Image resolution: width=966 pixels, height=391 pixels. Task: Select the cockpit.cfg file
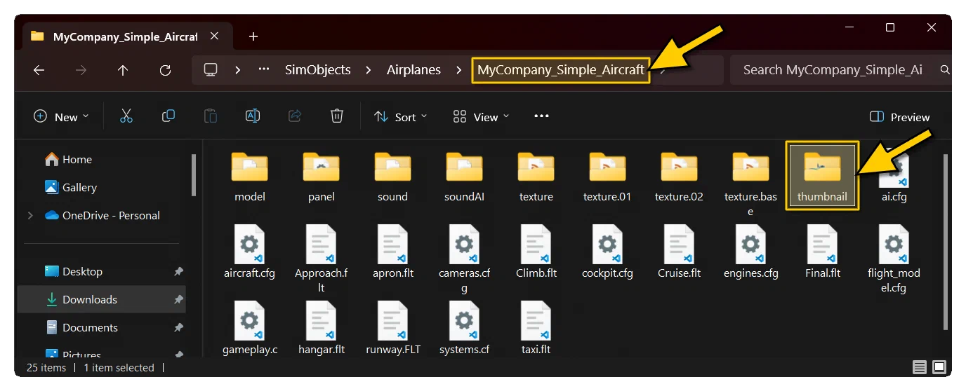pyautogui.click(x=607, y=252)
